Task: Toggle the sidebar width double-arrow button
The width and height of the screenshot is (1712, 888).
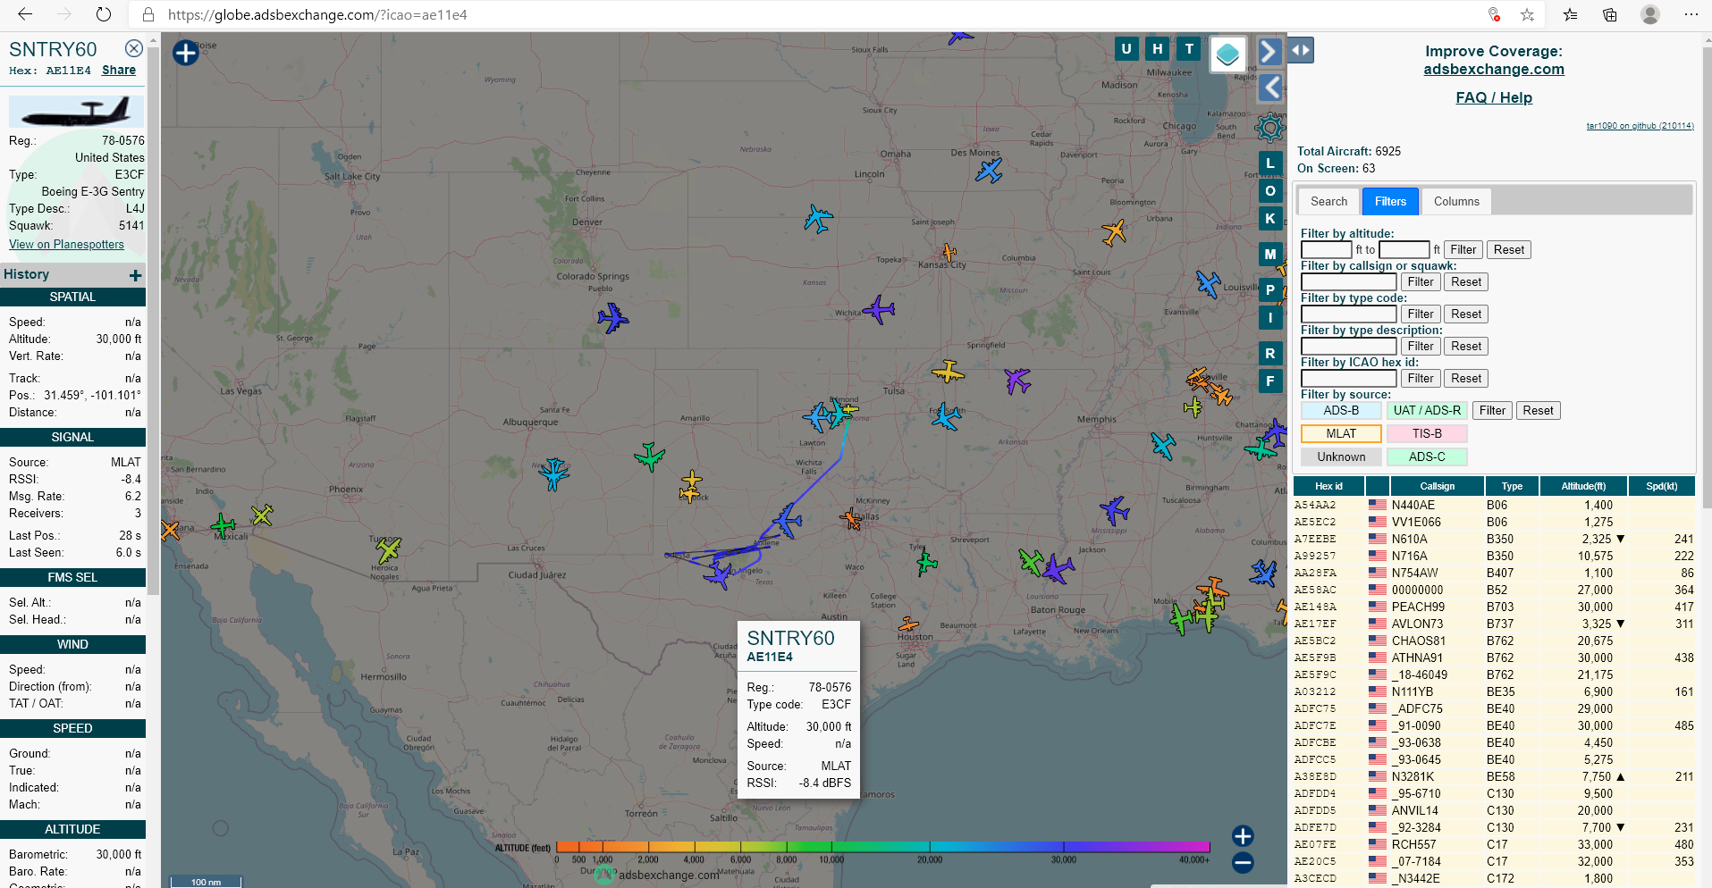Action: (1301, 50)
